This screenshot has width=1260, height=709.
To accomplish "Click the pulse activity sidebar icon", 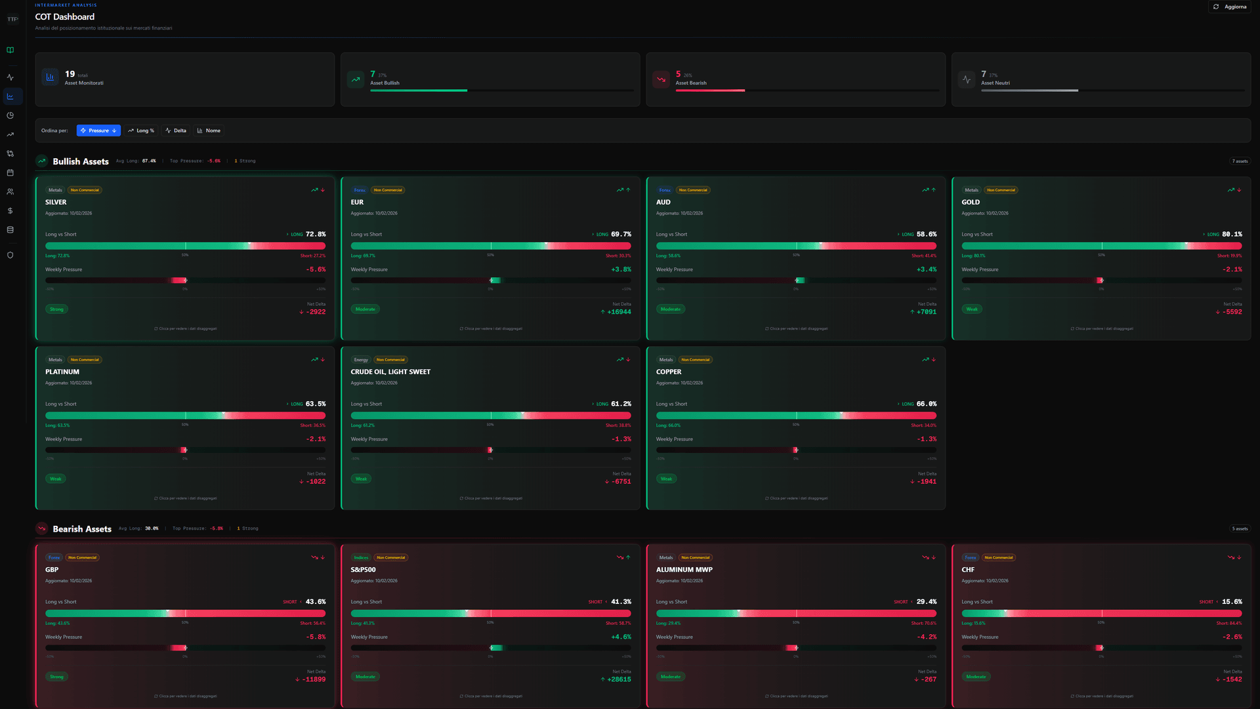I will click(10, 77).
